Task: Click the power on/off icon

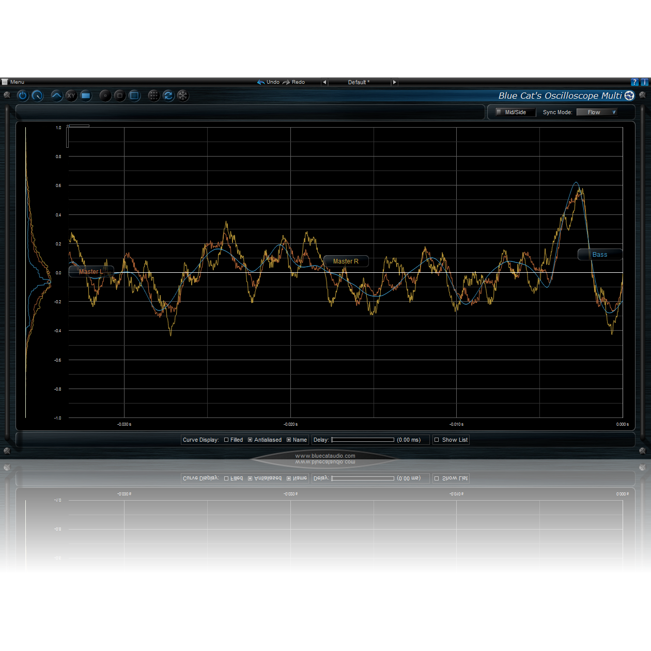Action: (x=23, y=96)
